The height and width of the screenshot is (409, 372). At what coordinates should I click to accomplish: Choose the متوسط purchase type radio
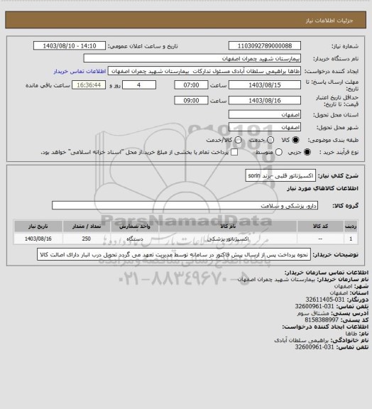279,152
